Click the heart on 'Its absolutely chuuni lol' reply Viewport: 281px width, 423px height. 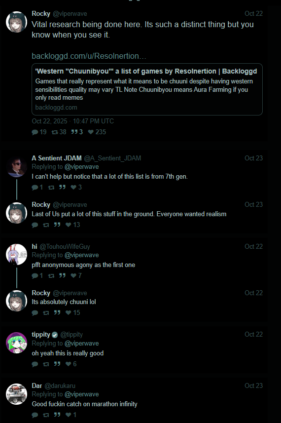69,312
